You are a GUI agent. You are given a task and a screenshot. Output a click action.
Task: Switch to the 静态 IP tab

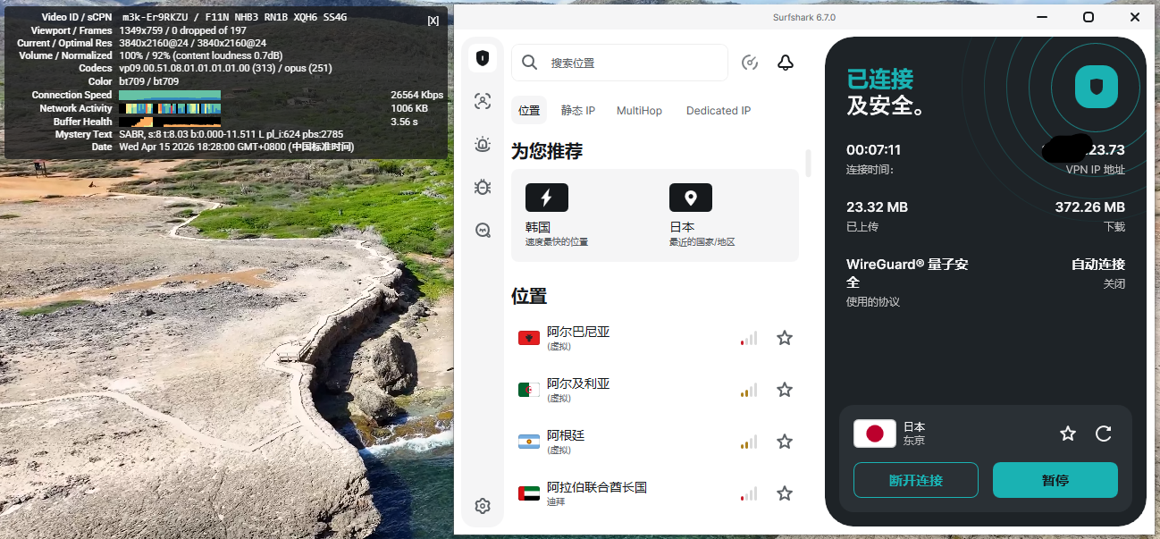click(x=578, y=111)
